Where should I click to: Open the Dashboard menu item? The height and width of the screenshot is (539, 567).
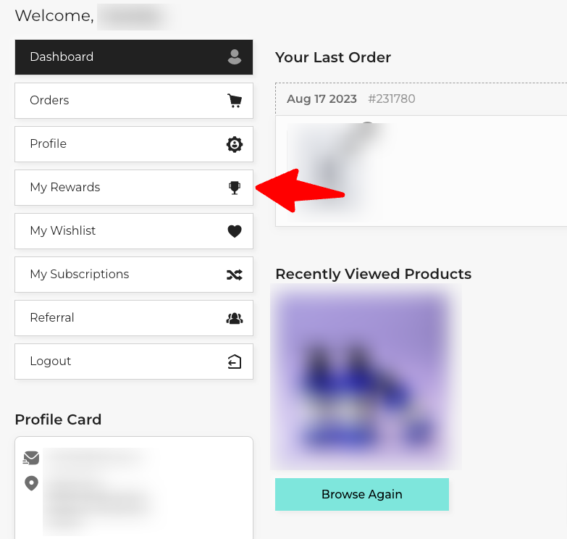coord(134,57)
